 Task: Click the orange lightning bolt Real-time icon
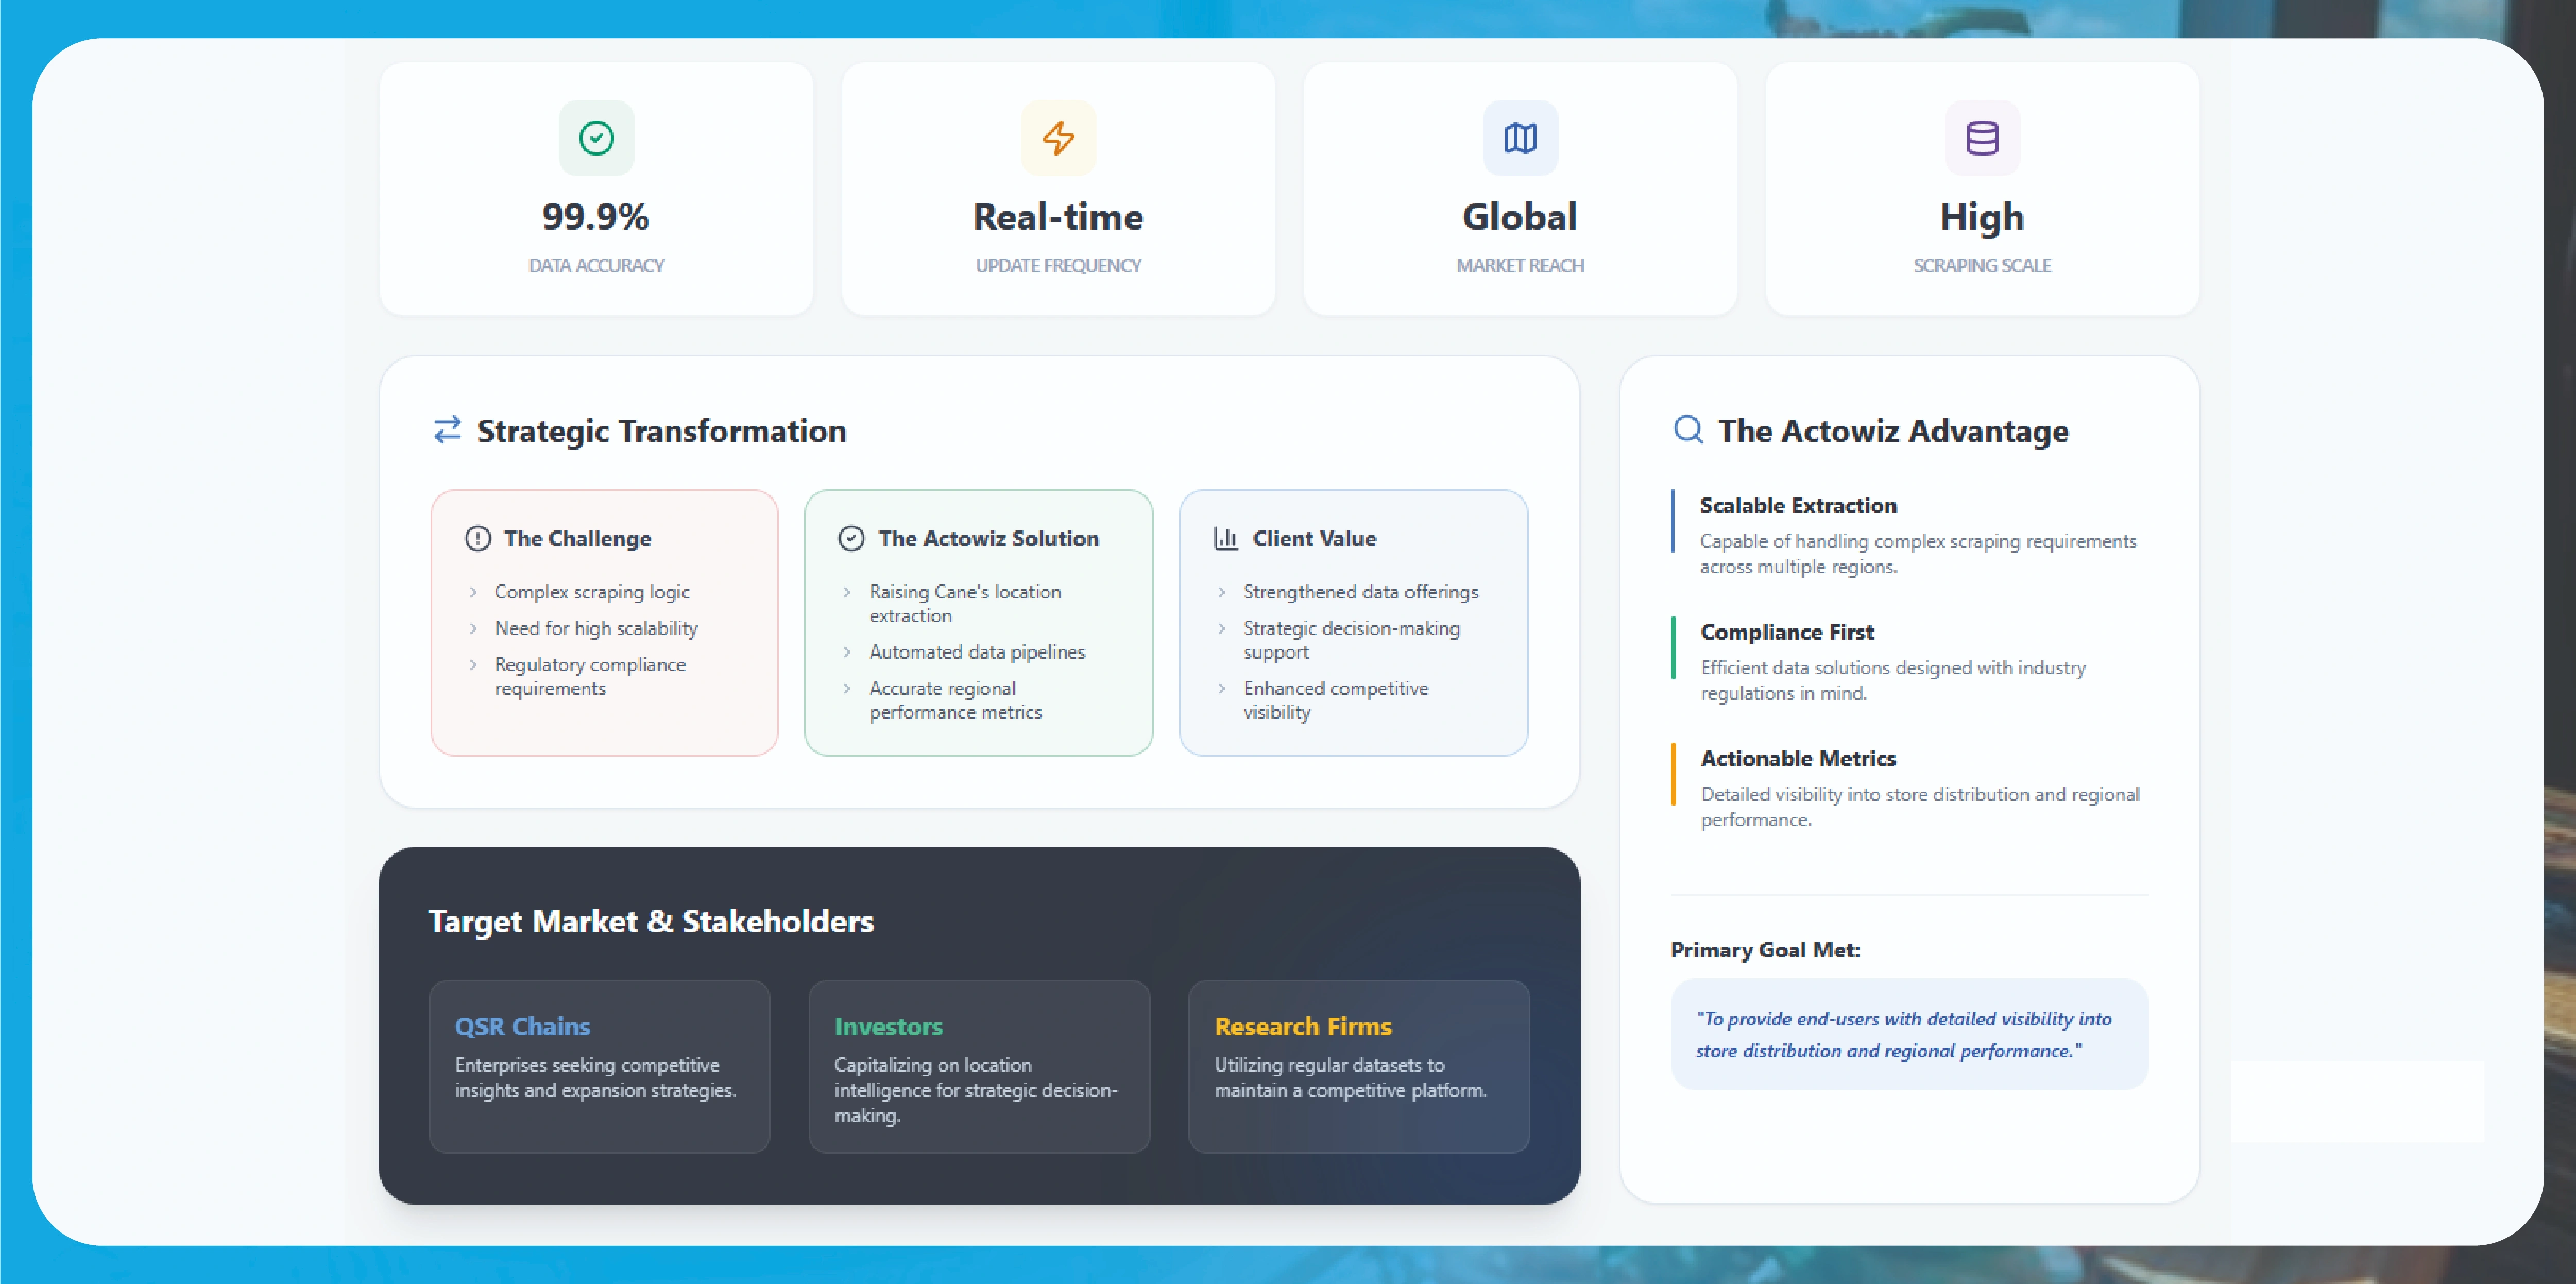point(1058,138)
